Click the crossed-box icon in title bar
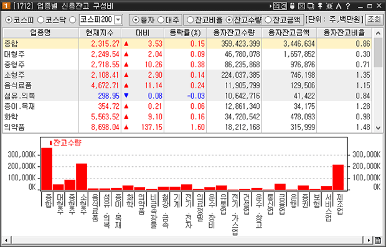This screenshot has height=247, width=386. (301, 6)
